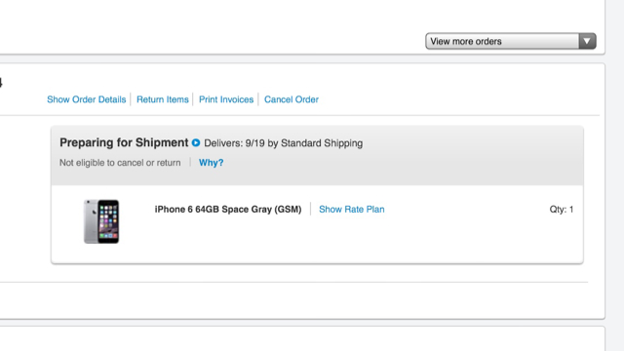Click the Delivers 9/19 Standard Shipping text
Screen dimensions: 624x351
pyautogui.click(x=284, y=143)
